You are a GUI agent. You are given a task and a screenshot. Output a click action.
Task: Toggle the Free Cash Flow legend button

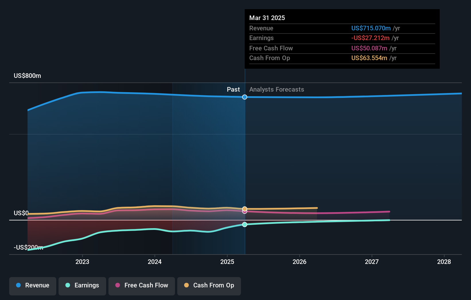click(142, 286)
